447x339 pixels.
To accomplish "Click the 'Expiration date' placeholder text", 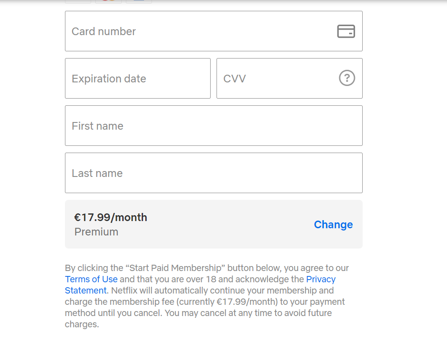I will 109,79.
